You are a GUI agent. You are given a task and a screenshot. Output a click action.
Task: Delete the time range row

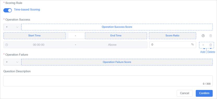tap(210, 45)
